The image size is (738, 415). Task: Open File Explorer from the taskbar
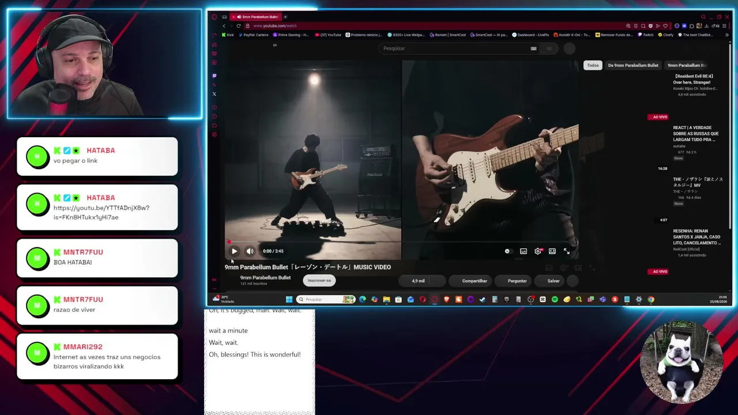[386, 300]
